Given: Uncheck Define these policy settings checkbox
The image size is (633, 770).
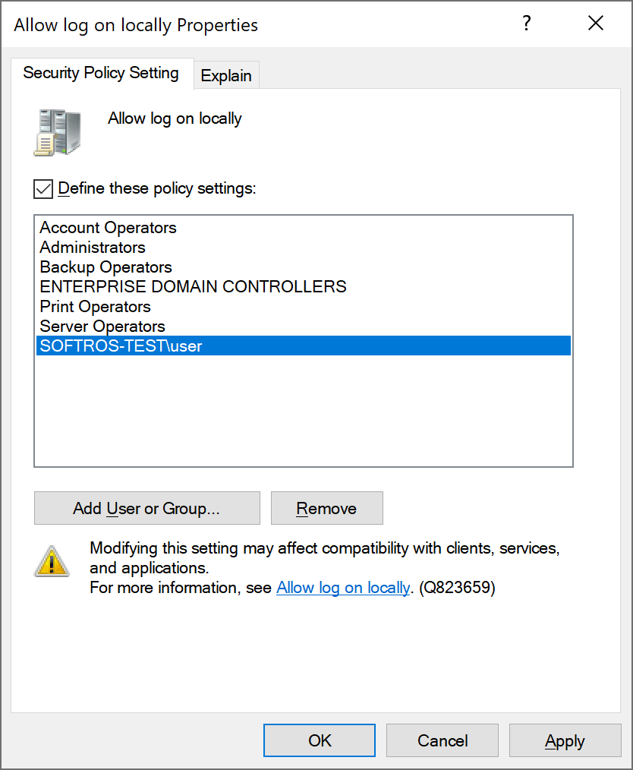Looking at the screenshot, I should 43,189.
